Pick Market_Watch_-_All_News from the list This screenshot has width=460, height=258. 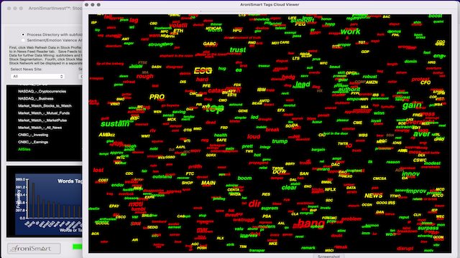click(40, 128)
